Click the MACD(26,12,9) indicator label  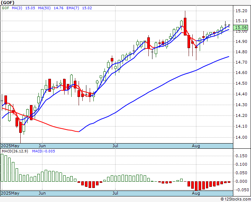pos(15,151)
